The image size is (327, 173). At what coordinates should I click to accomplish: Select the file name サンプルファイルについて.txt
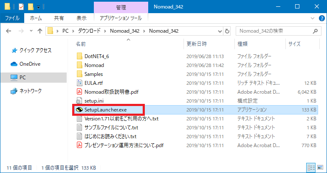(x=111, y=127)
